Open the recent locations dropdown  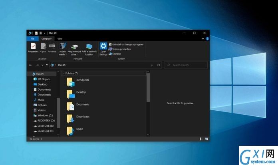coord(42,65)
